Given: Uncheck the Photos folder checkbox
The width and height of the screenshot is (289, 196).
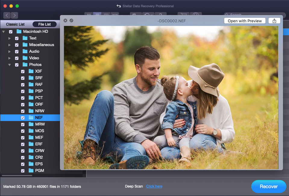Looking at the screenshot, I should (x=17, y=65).
